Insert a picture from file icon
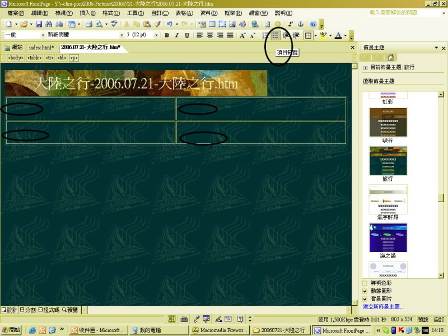Image resolution: width=448 pixels, height=336 pixels. [232, 24]
